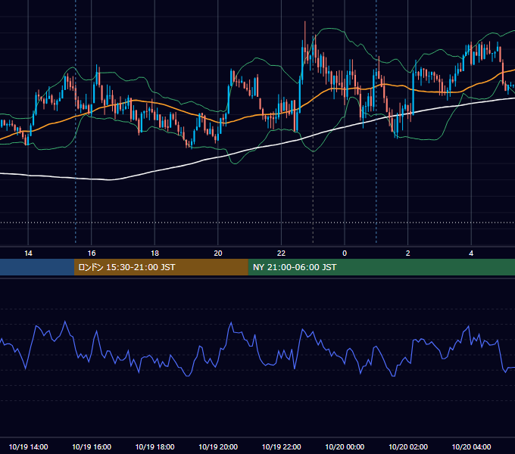Click the 10/19 22:00 date label
515x454 pixels.
pyautogui.click(x=281, y=446)
